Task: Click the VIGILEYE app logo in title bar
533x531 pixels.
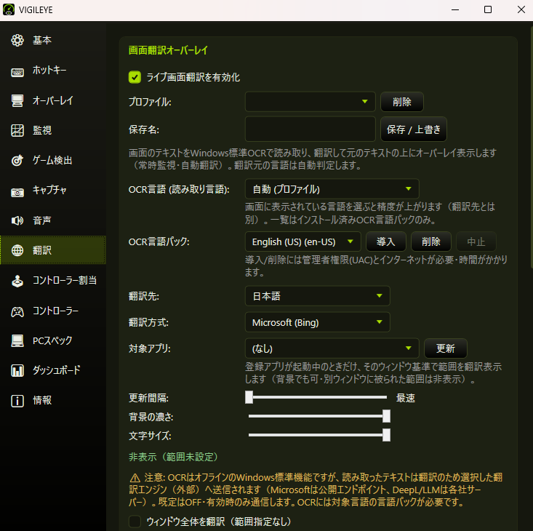Action: (x=9, y=9)
